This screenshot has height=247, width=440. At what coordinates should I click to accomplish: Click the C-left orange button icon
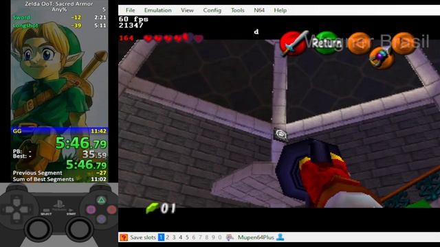pyautogui.click(x=359, y=43)
